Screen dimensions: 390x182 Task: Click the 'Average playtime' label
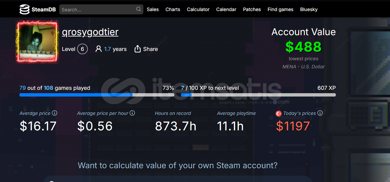pyautogui.click(x=236, y=113)
